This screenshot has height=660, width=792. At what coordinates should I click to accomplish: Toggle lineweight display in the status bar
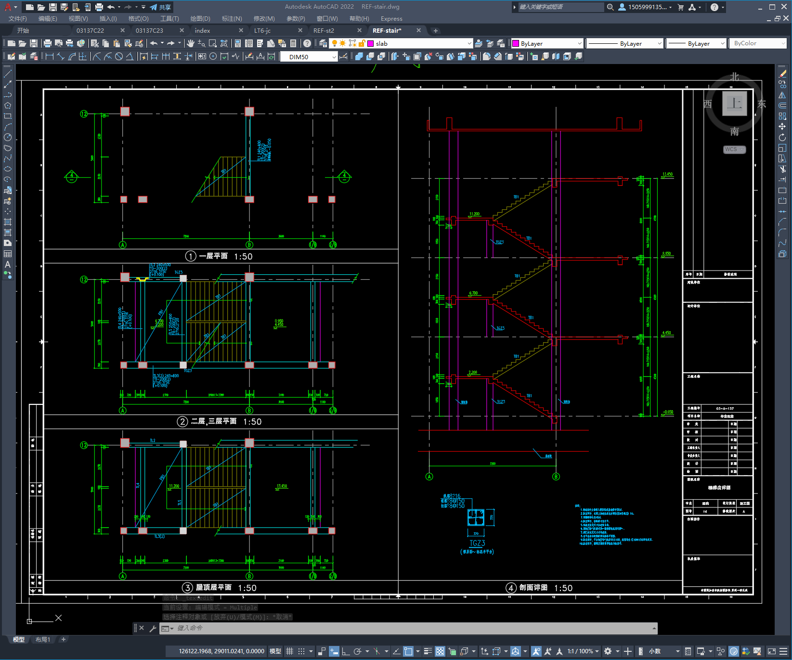428,651
